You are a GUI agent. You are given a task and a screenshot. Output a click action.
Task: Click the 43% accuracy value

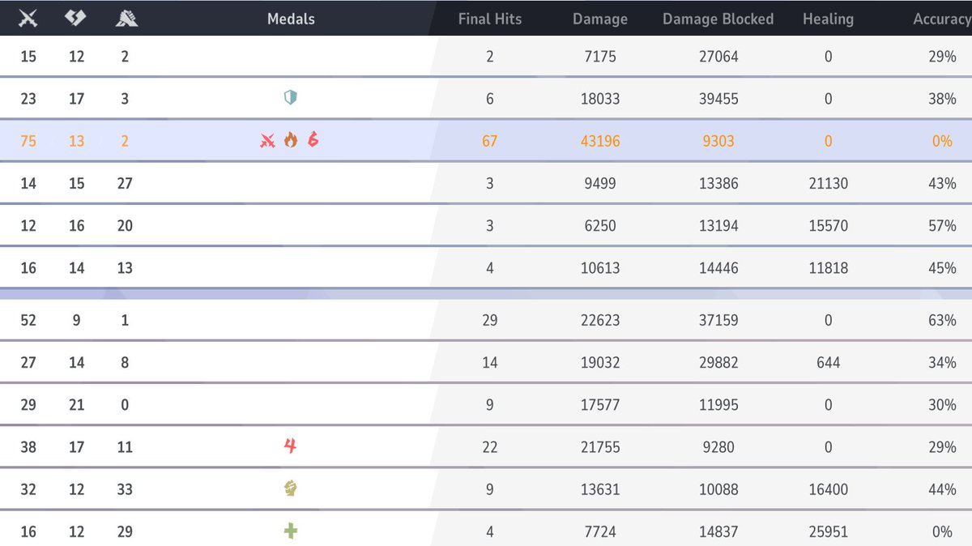942,183
